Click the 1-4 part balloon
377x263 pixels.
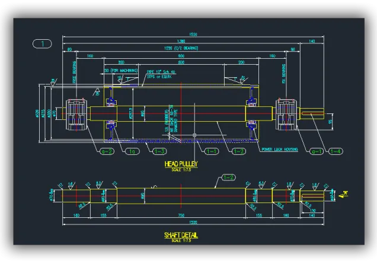pos(336,151)
